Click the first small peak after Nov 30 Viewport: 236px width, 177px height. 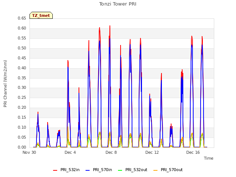[x=38, y=112]
